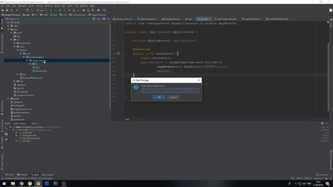Click the Open folder toolbar icon
333x187 pixels.
(x=3, y=10)
